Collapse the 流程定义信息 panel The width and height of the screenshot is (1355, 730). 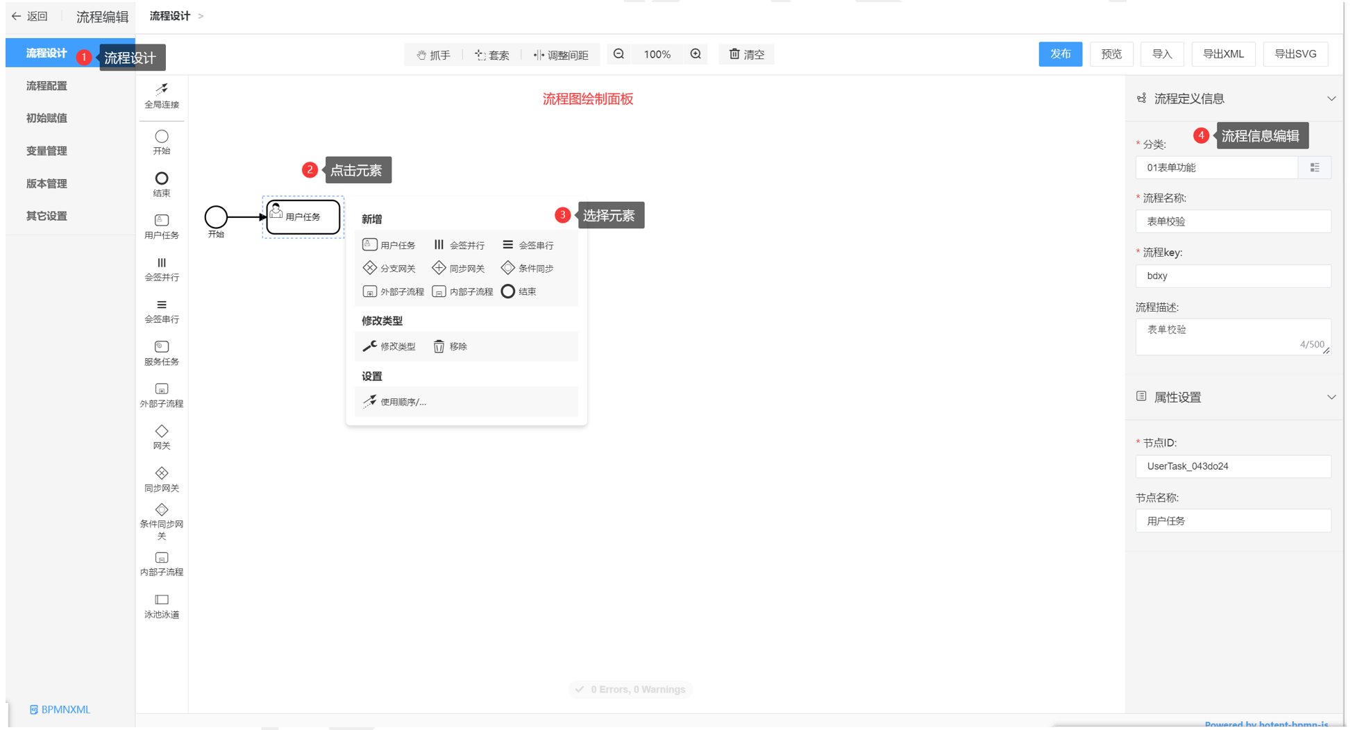pyautogui.click(x=1331, y=99)
